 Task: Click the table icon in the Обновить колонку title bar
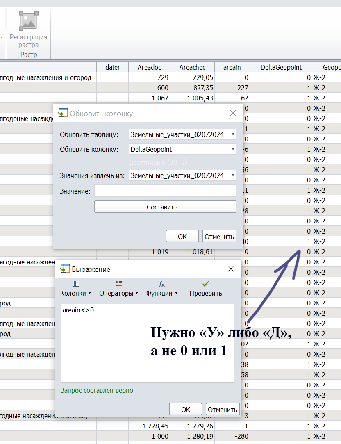pyautogui.click(x=63, y=112)
